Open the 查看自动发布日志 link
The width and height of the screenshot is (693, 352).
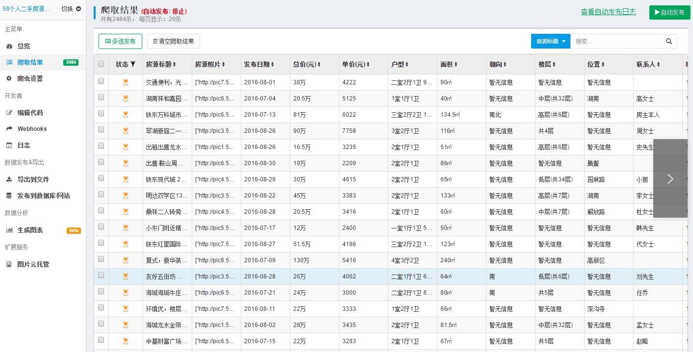608,12
